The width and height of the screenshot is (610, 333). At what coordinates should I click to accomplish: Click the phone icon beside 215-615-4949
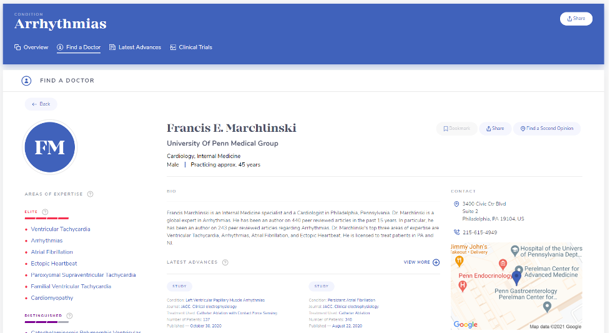[x=456, y=232]
